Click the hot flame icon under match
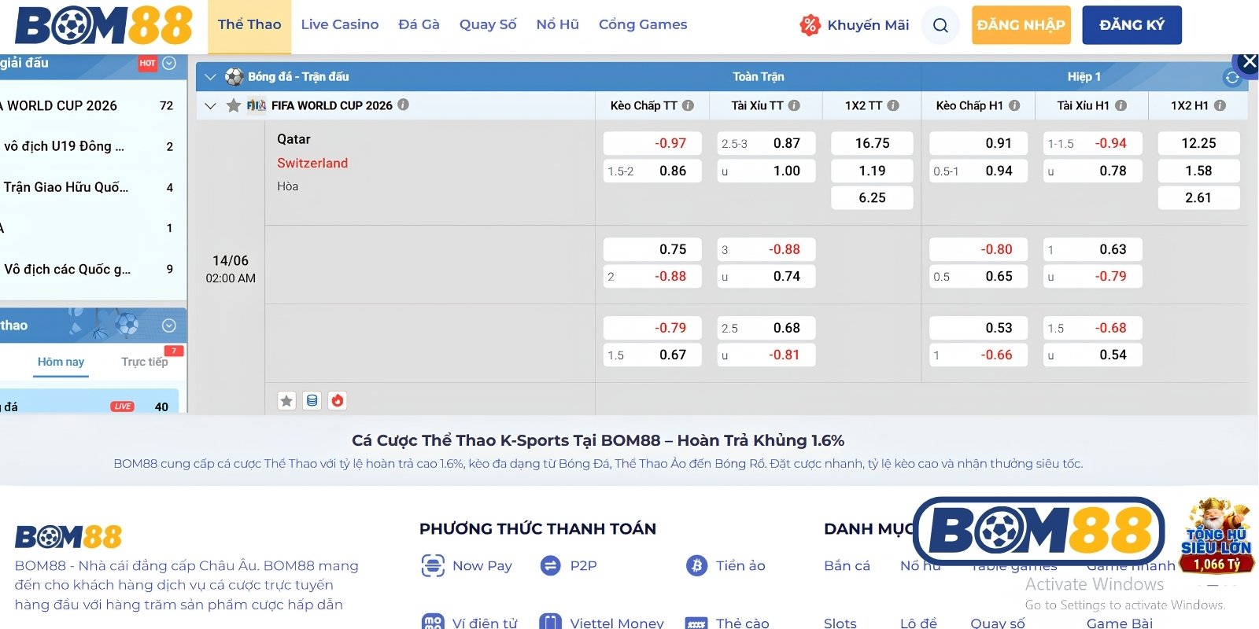This screenshot has width=1259, height=629. tap(338, 401)
